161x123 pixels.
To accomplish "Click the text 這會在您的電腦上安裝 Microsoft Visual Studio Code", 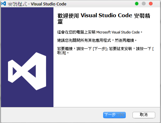I will click(x=100, y=32).
